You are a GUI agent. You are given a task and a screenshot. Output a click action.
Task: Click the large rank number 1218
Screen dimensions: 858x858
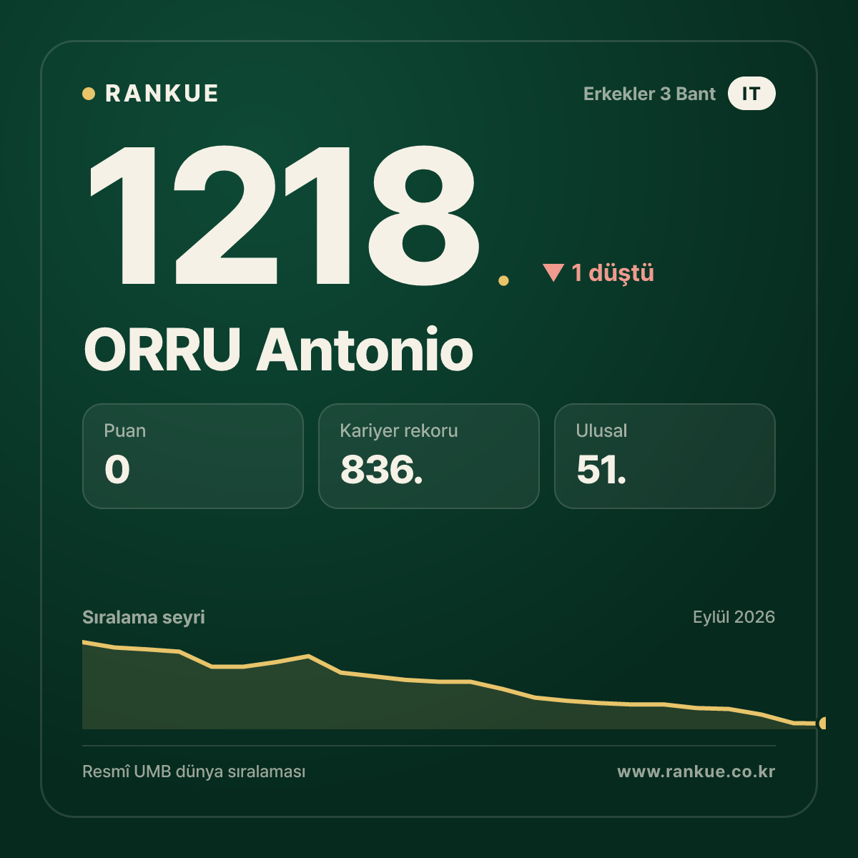[x=284, y=215]
